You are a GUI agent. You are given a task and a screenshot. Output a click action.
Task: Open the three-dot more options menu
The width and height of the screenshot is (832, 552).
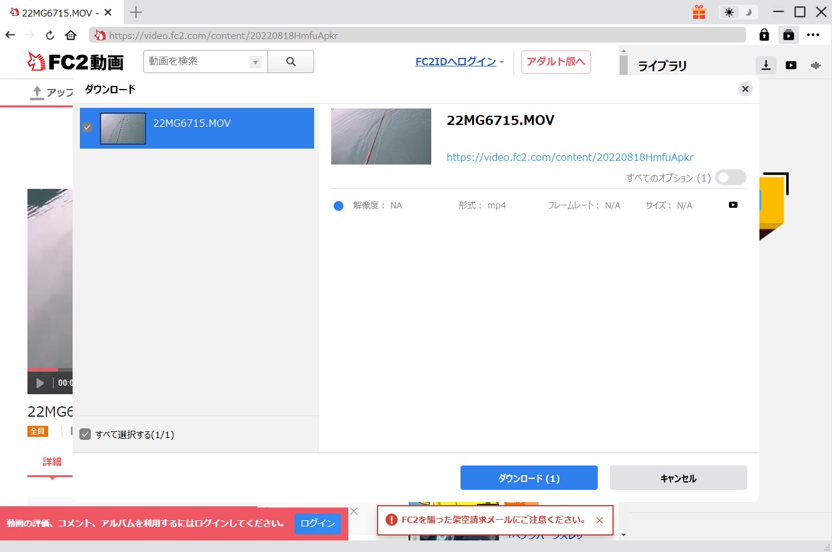(x=813, y=35)
